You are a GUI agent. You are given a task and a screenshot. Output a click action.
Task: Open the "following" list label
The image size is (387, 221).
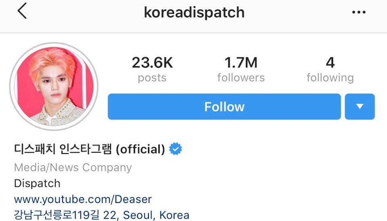(x=330, y=78)
